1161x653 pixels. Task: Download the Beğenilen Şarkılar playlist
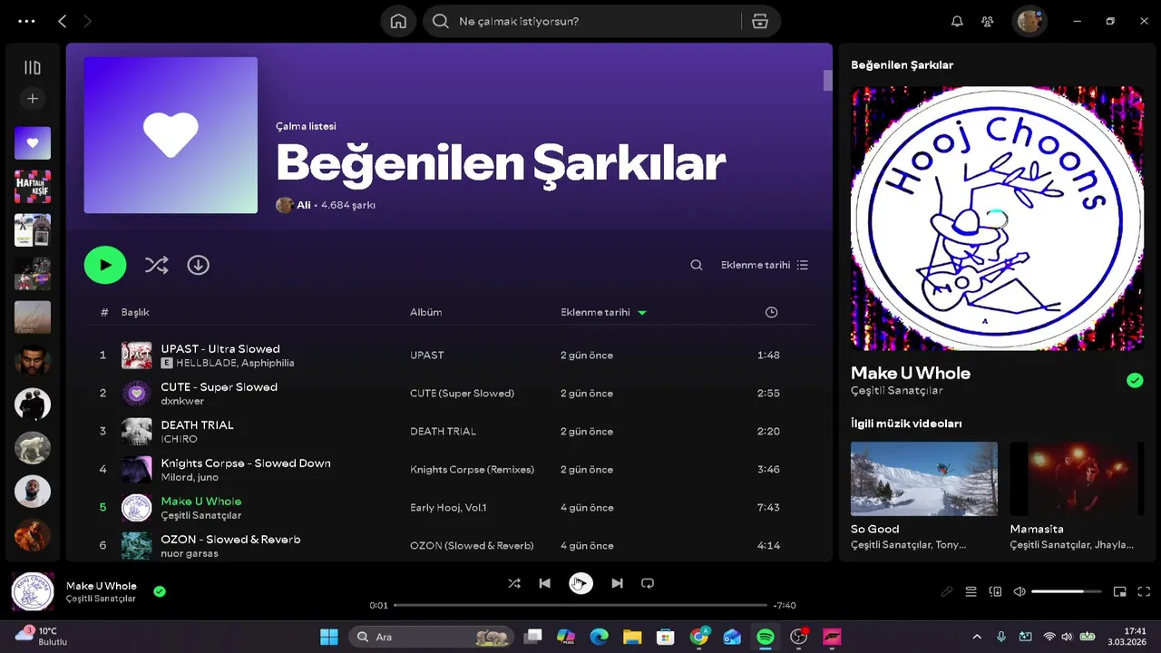point(198,265)
